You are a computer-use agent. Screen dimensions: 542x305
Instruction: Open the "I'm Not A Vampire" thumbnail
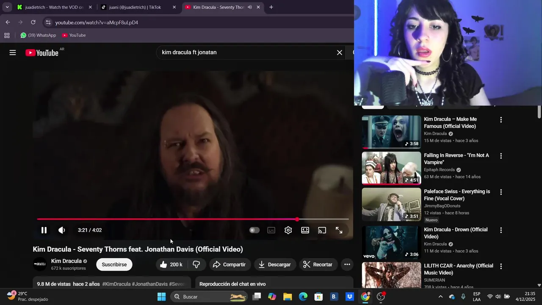(391, 168)
